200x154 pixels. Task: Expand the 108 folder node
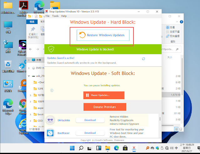[x=30, y=102]
